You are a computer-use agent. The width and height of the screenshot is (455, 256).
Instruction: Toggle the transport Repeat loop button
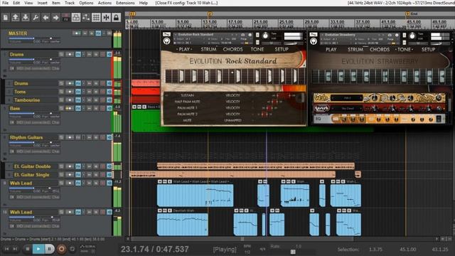(72, 249)
